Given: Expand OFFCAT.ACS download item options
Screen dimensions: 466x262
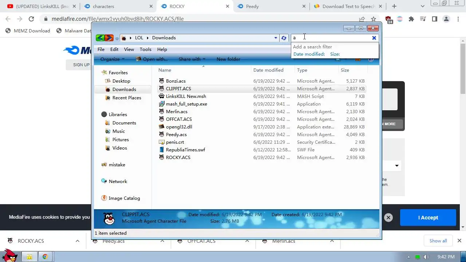Looking at the screenshot, I should click(x=247, y=241).
